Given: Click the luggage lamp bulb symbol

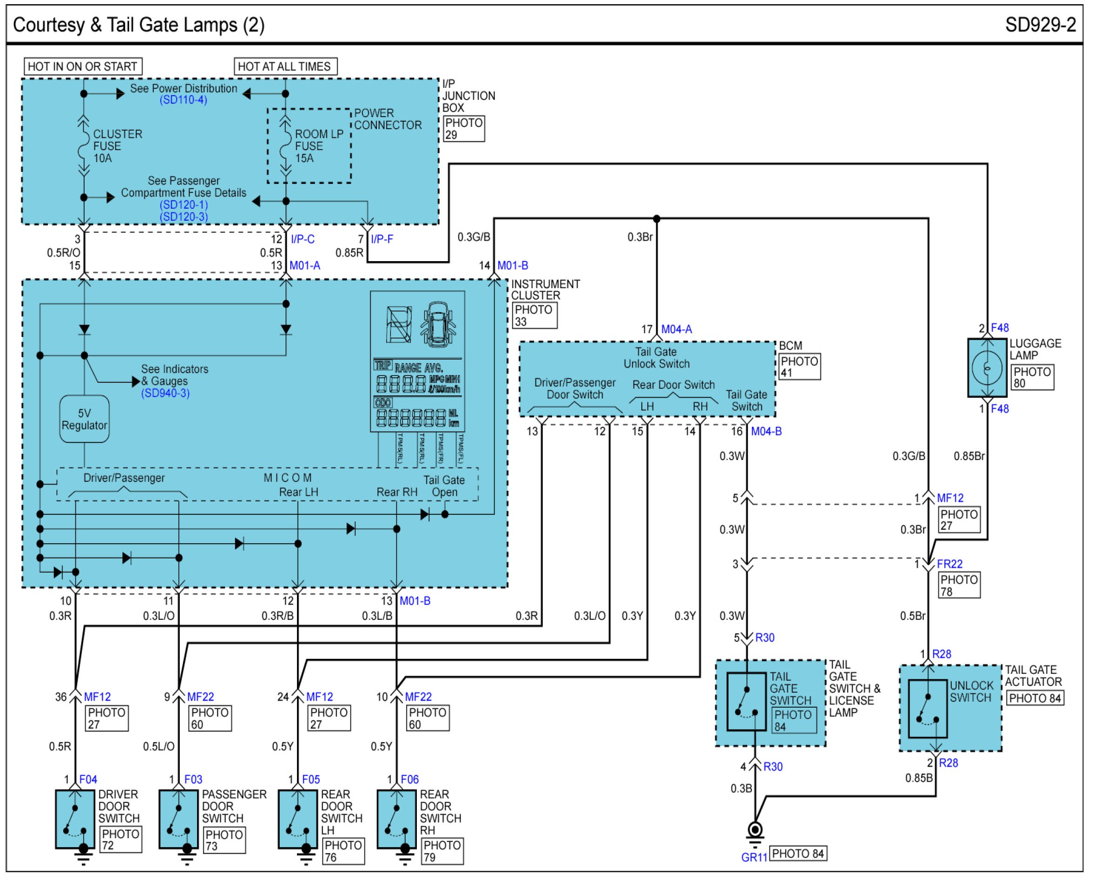Looking at the screenshot, I should click(x=987, y=368).
